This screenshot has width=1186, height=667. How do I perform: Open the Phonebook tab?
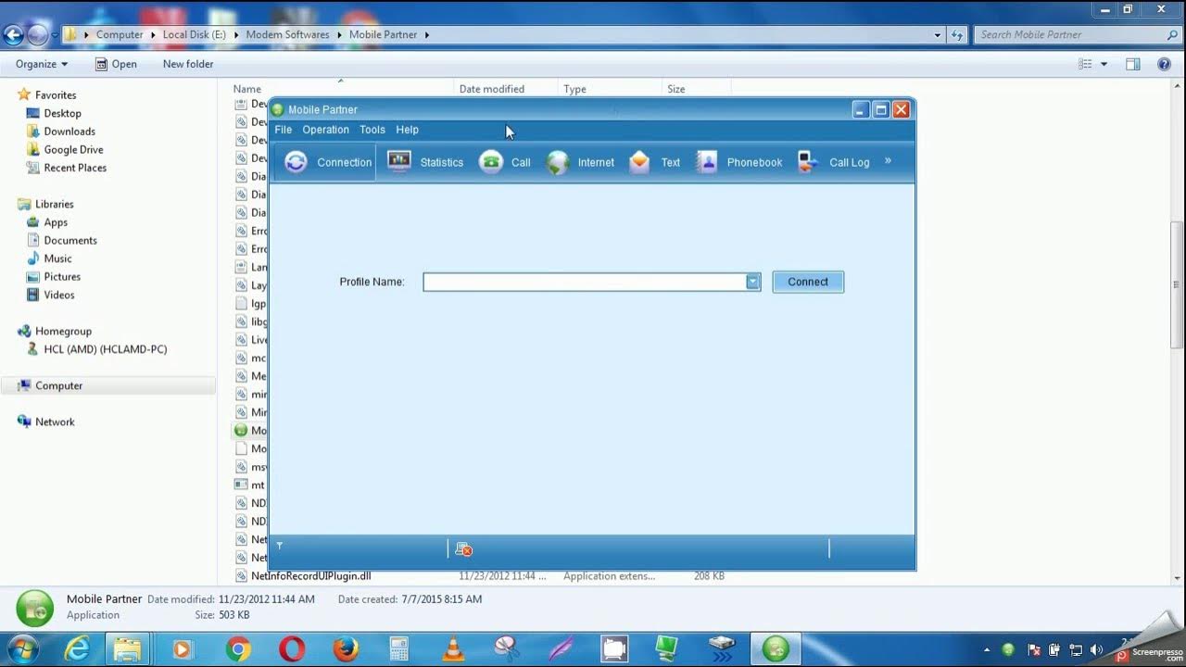point(739,162)
